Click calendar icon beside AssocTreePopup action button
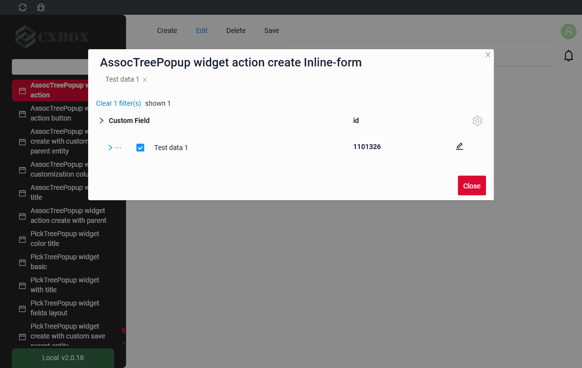Viewport: 582px width, 368px height. pos(22,114)
